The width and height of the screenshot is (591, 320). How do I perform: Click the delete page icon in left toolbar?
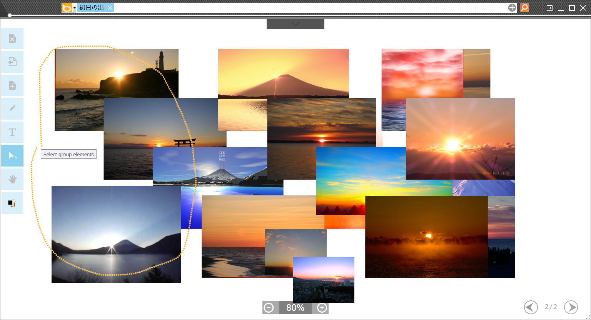(12, 38)
